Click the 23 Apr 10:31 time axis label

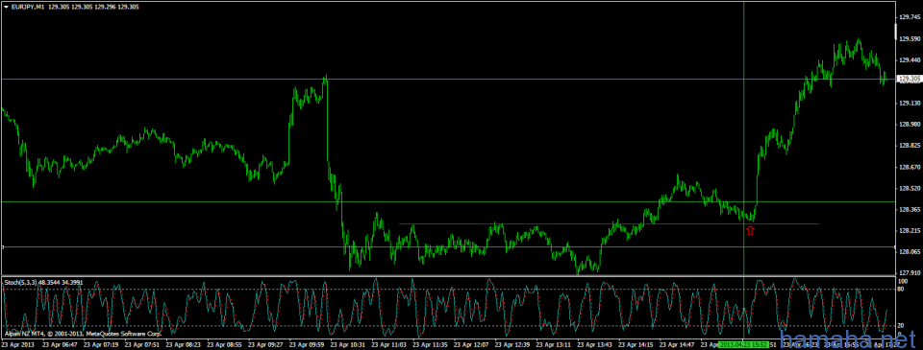[x=349, y=344]
